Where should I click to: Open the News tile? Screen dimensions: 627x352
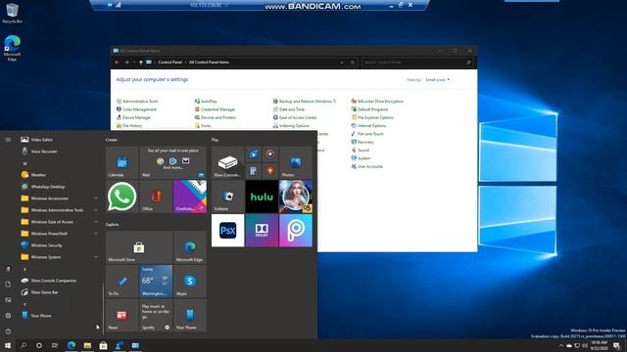(x=121, y=315)
